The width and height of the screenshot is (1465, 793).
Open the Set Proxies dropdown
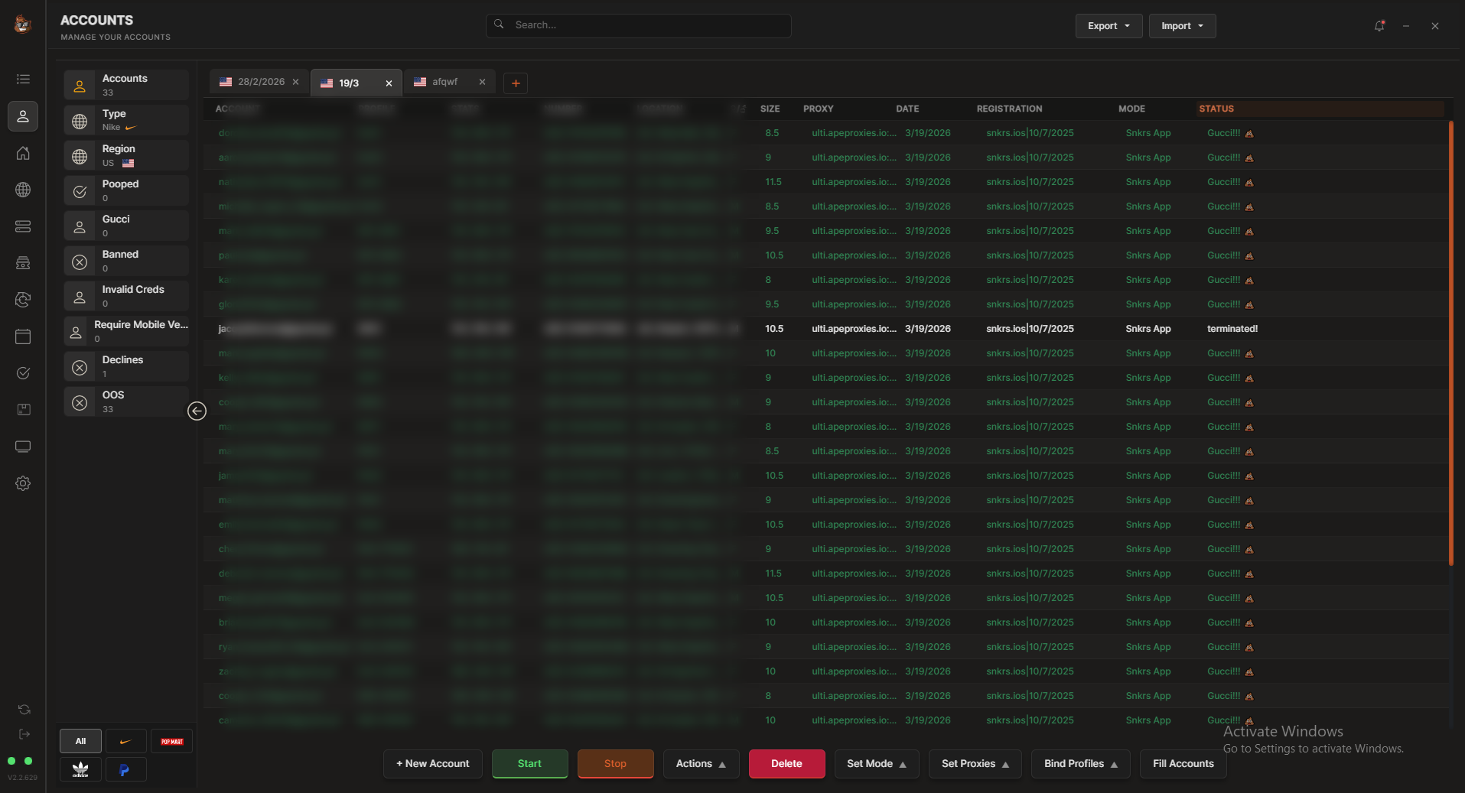974,764
